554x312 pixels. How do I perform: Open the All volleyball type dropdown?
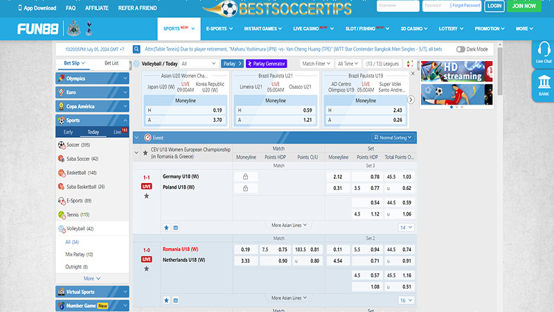tap(198, 64)
